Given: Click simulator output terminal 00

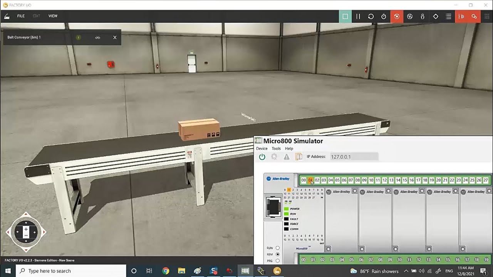Looking at the screenshot, I should coord(304,260).
